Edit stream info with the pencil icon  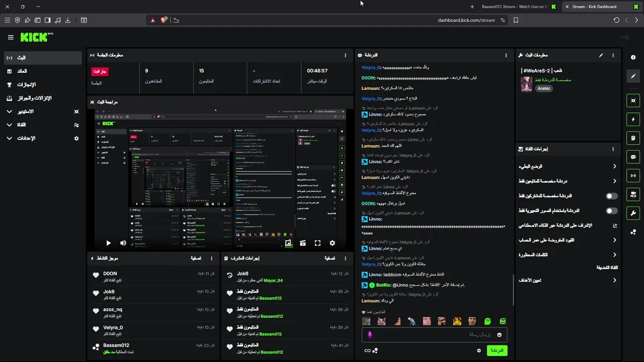tap(601, 55)
